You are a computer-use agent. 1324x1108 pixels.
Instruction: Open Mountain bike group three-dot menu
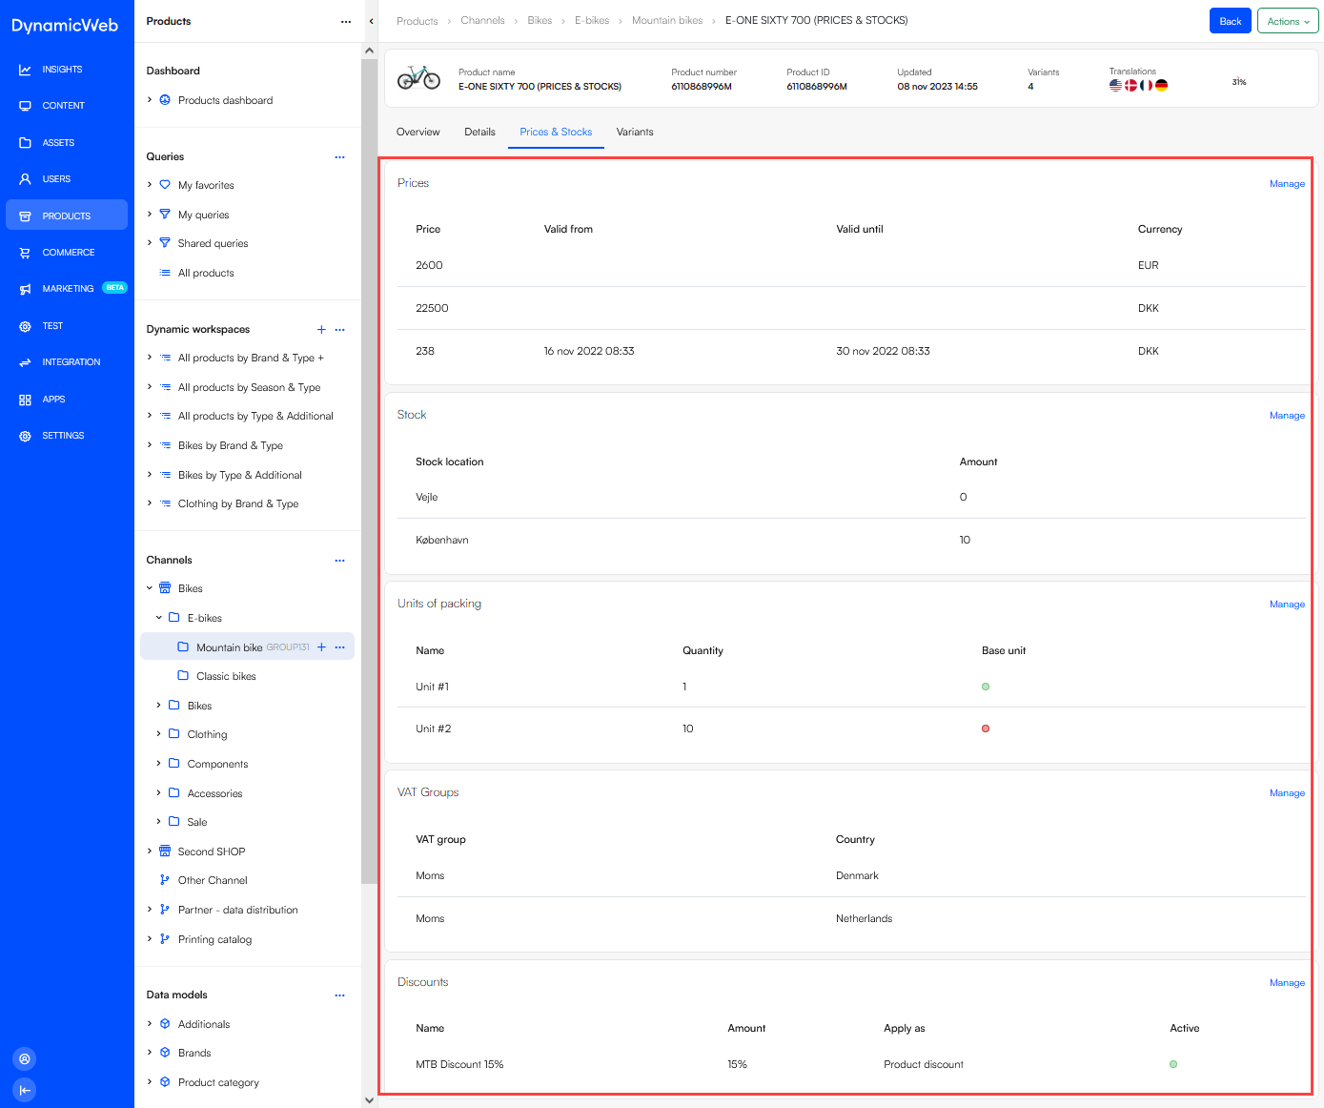pos(339,647)
